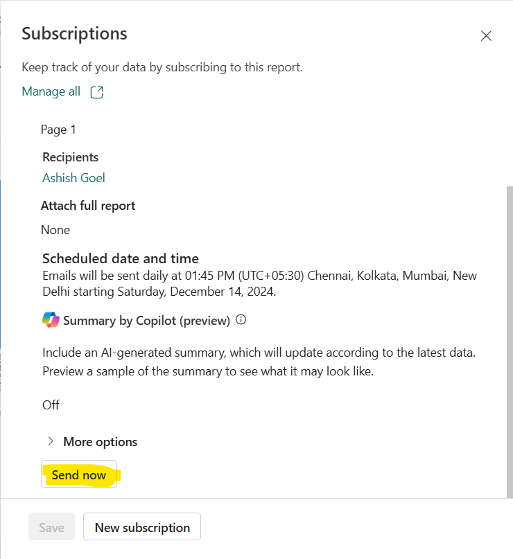Turn on the Summary by Copilot setting
The image size is (513, 559).
pos(51,405)
